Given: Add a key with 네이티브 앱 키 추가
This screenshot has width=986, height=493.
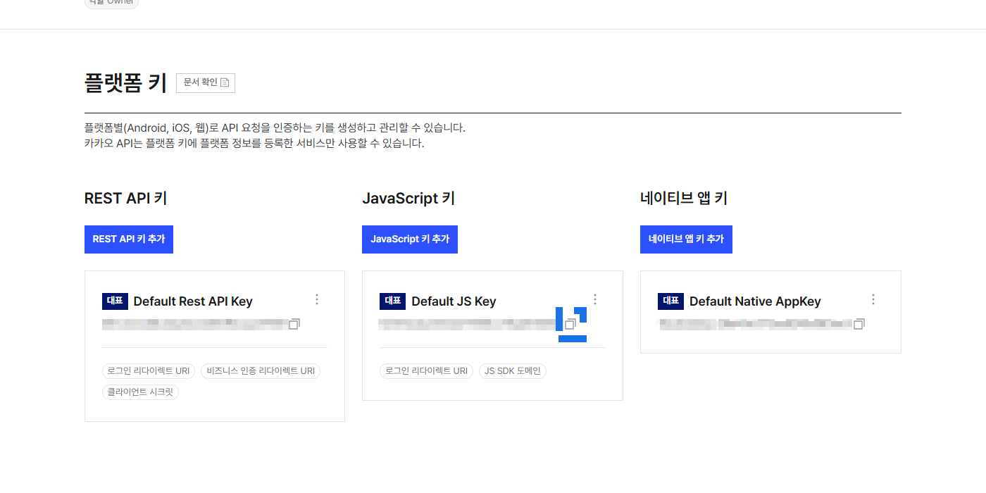Looking at the screenshot, I should (x=686, y=239).
